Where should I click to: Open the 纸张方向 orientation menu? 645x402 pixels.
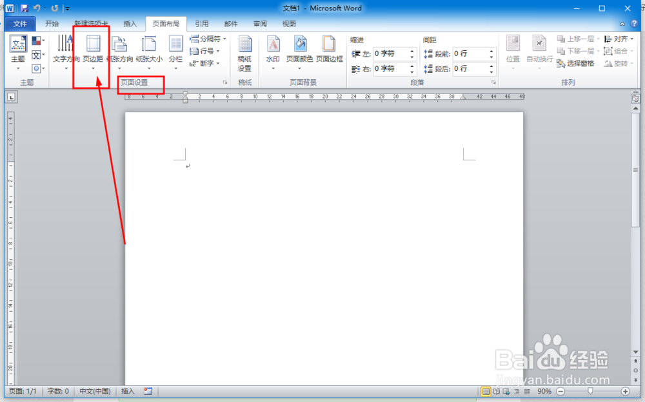pos(120,53)
